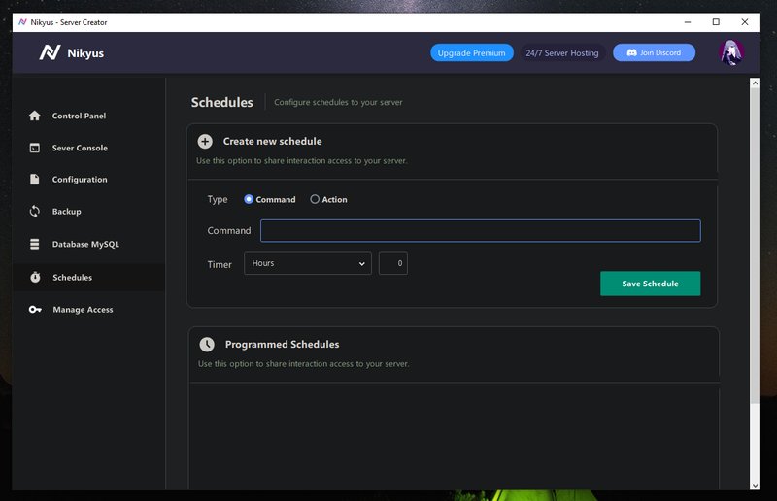This screenshot has width=777, height=501.
Task: Select the Command type radio button
Action: [249, 199]
